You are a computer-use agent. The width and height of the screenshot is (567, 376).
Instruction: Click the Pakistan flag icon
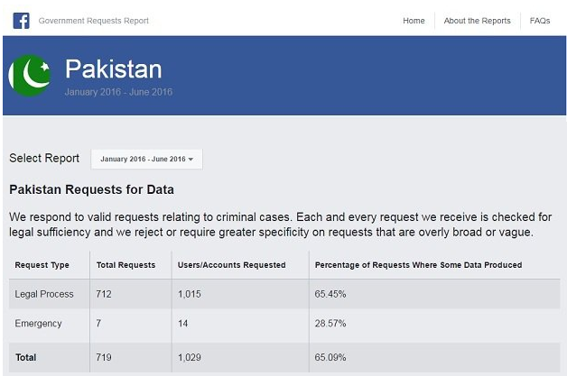point(29,76)
